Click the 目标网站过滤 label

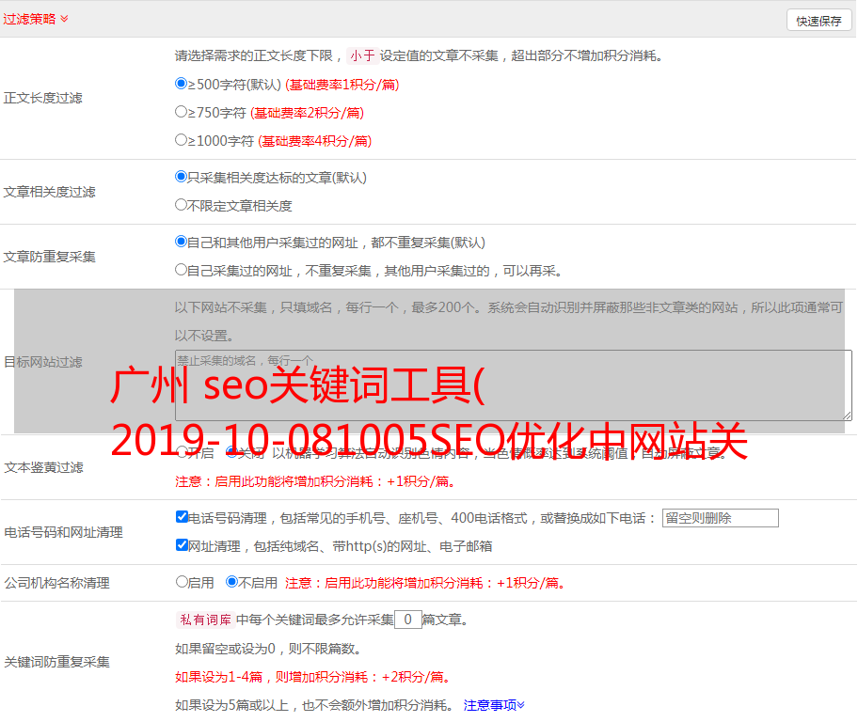(x=42, y=362)
